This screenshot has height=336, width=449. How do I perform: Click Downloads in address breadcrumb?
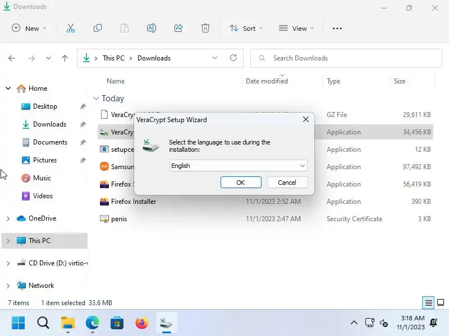click(x=154, y=58)
